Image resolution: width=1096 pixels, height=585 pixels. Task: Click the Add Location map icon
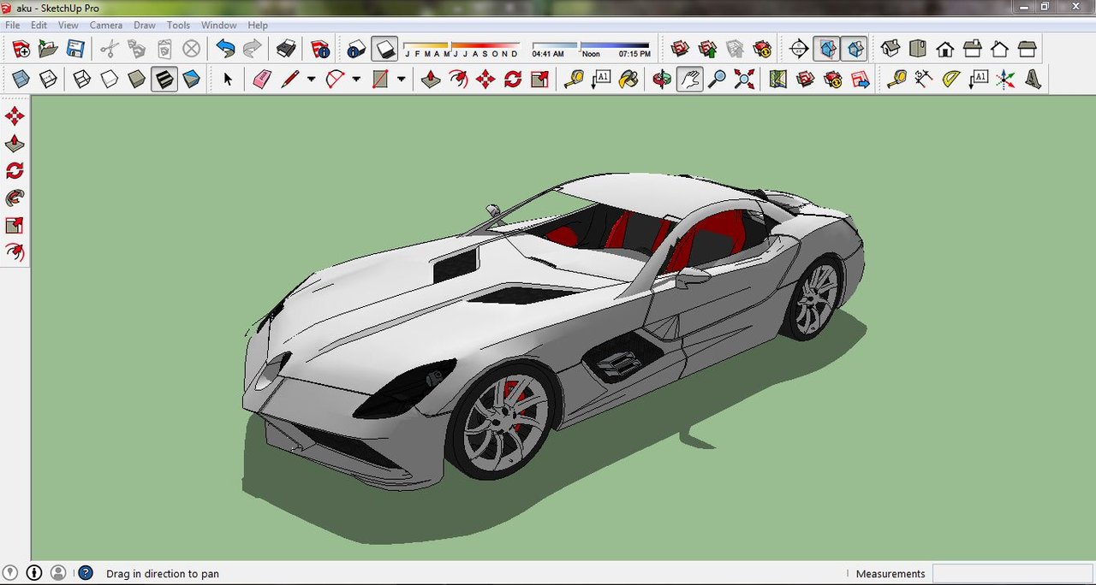click(x=777, y=80)
